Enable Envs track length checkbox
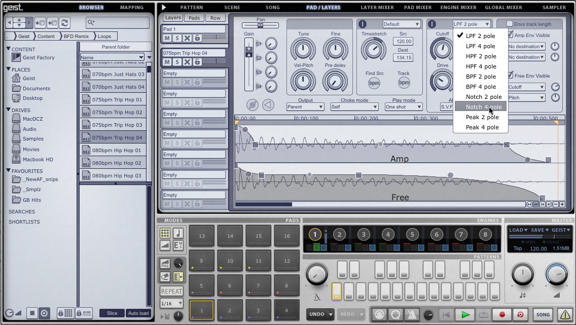 point(510,24)
